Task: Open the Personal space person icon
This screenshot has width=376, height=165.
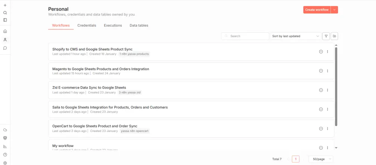Action: [5, 40]
